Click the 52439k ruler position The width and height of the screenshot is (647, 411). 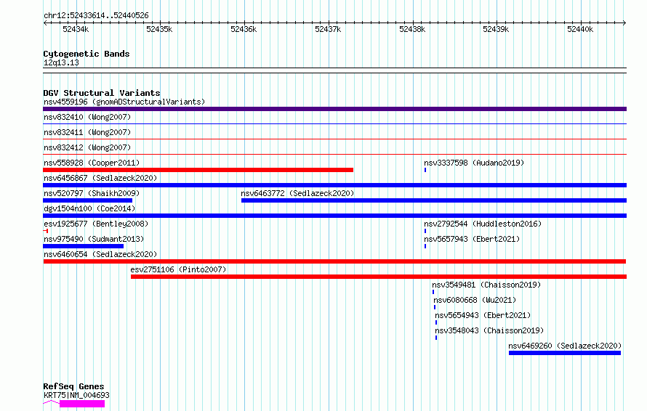[496, 29]
